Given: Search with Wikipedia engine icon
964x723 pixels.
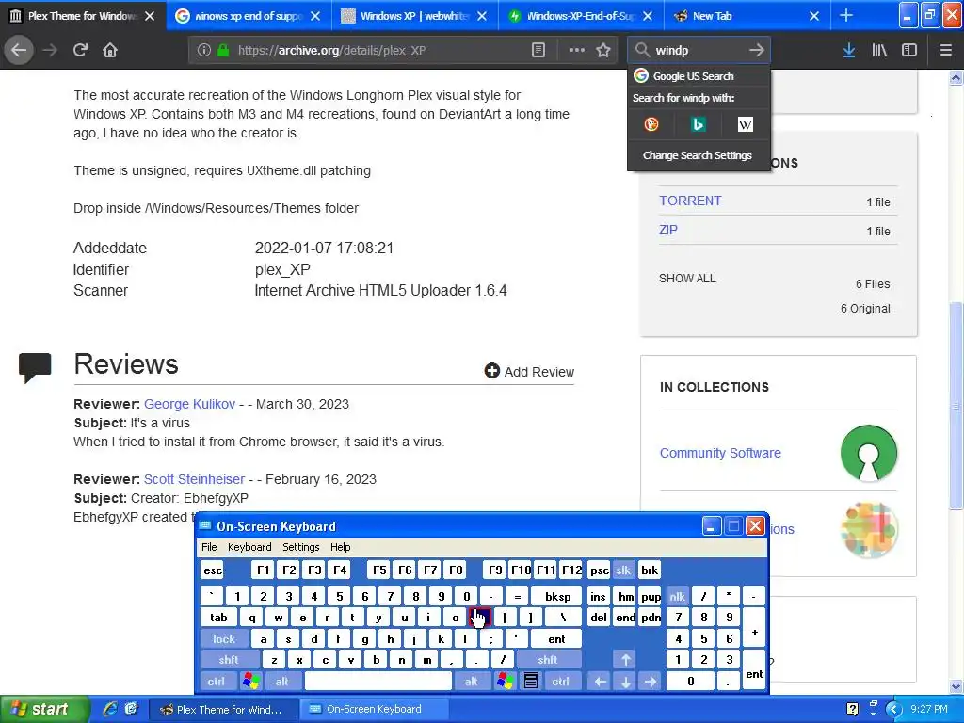Looking at the screenshot, I should [x=746, y=125].
